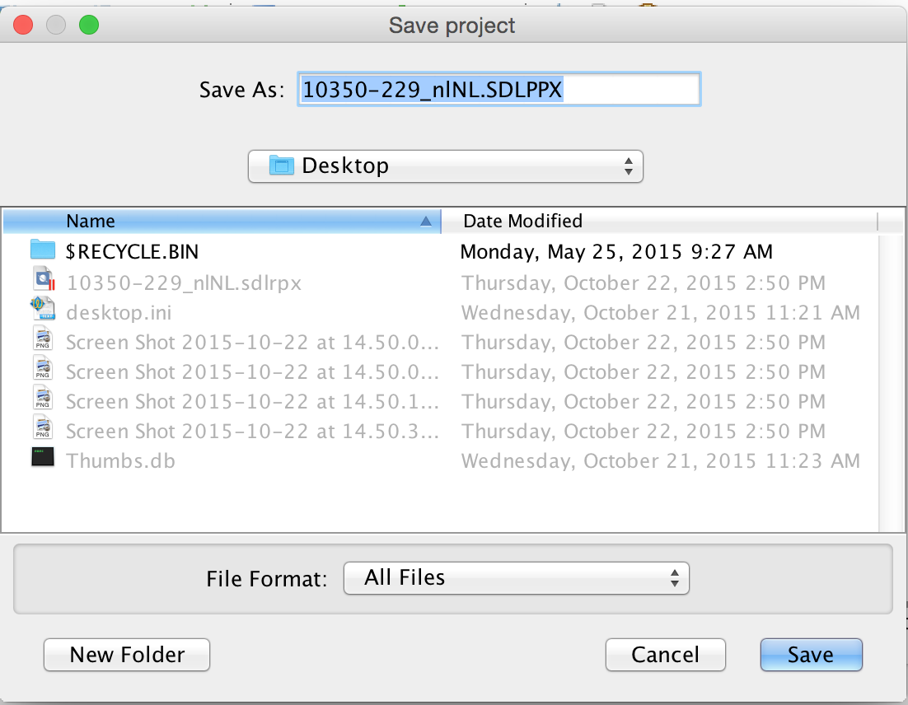Sort files by Date Modified column
The image size is (908, 705).
coord(659,221)
